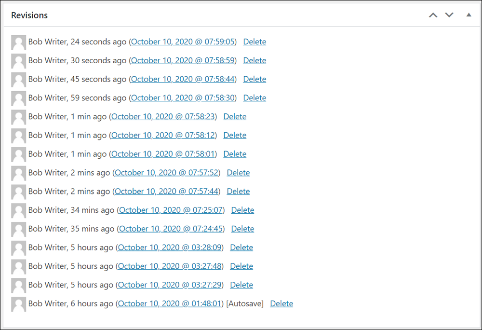Open the 01:48:01 autosave revision link
Image resolution: width=482 pixels, height=330 pixels.
point(170,304)
